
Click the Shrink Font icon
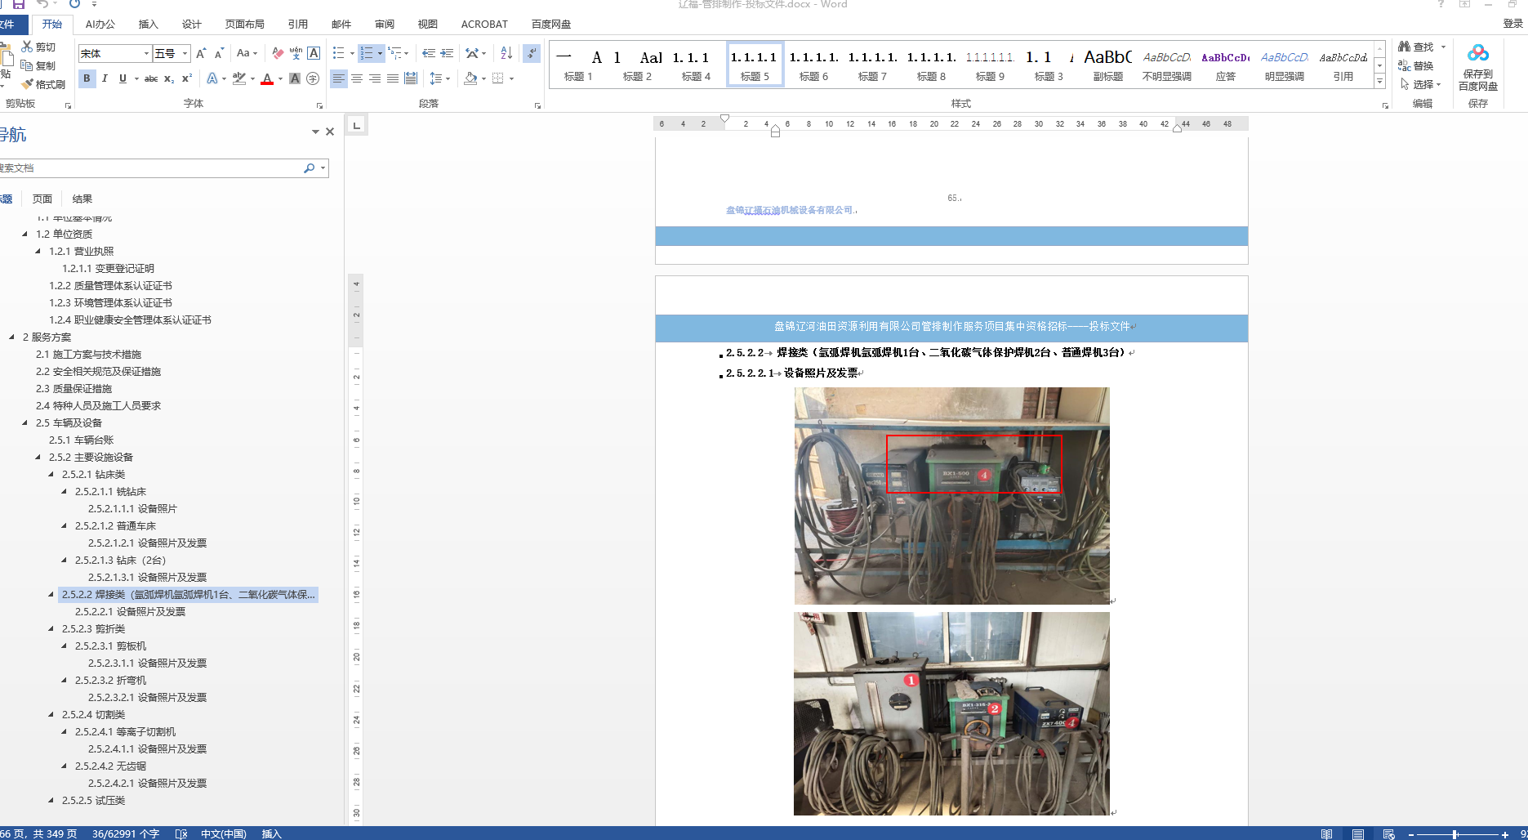pyautogui.click(x=219, y=54)
